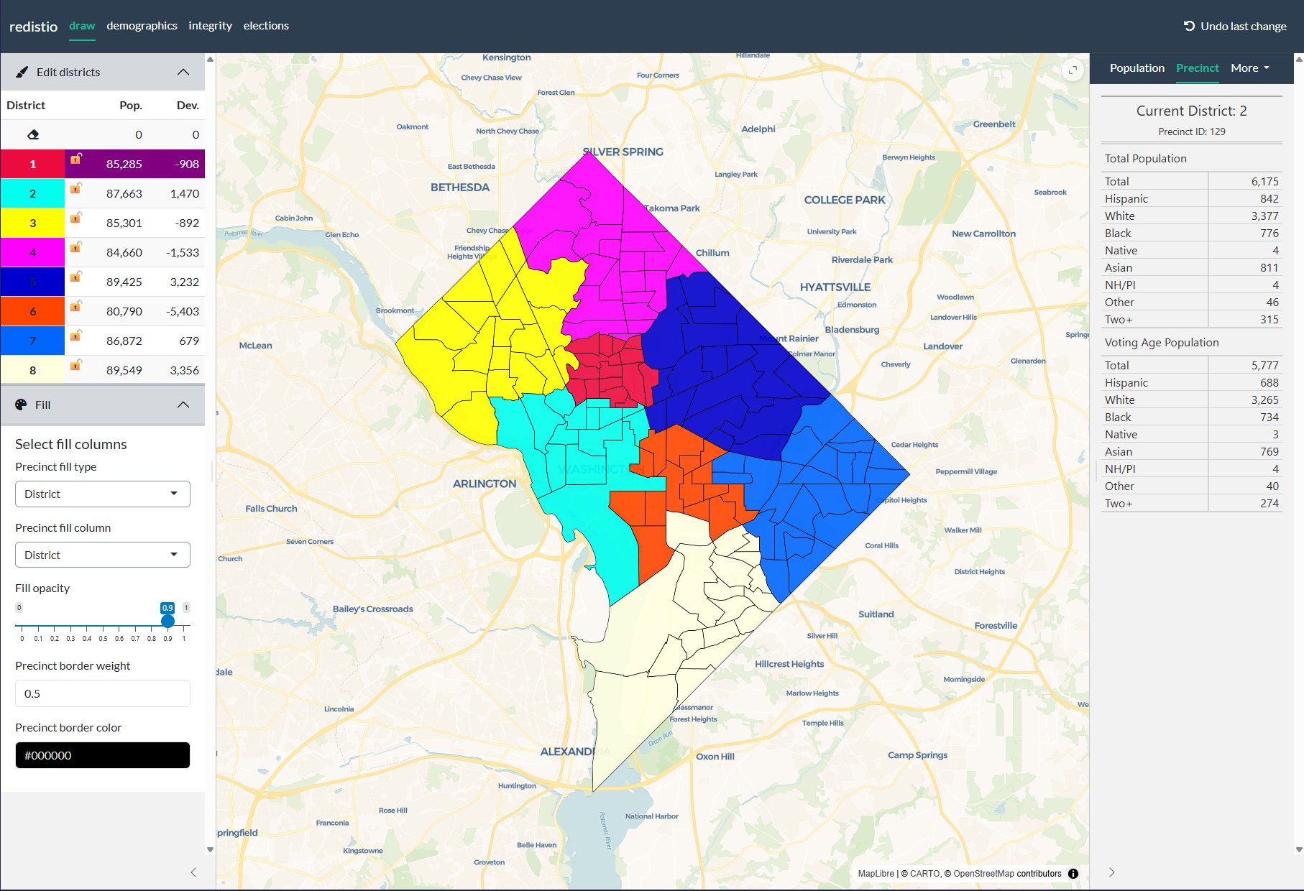The height and width of the screenshot is (891, 1304).
Task: Click the map fullscreen expand icon
Action: tap(1073, 70)
